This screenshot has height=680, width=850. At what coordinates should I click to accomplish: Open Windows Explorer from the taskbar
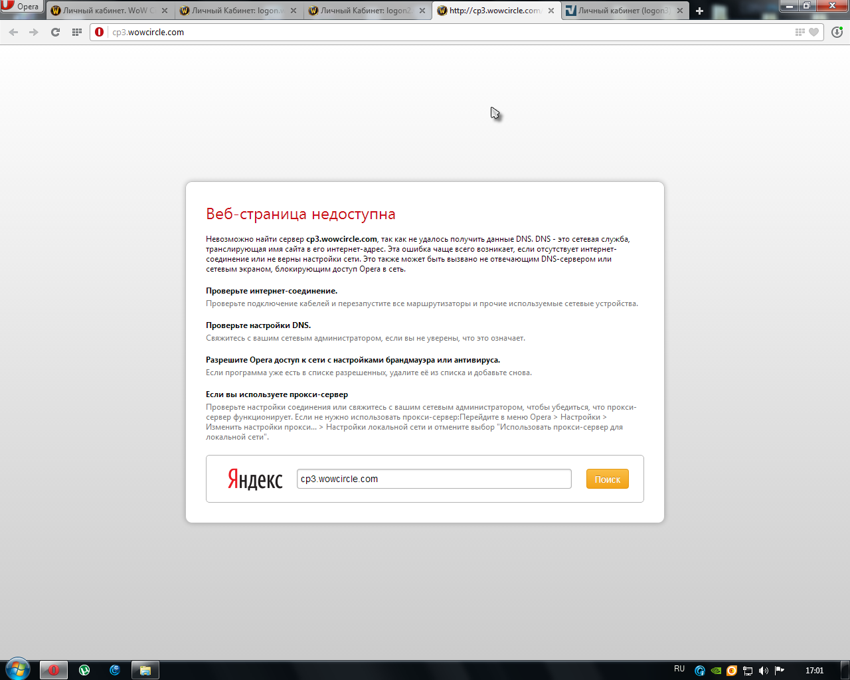tap(145, 670)
